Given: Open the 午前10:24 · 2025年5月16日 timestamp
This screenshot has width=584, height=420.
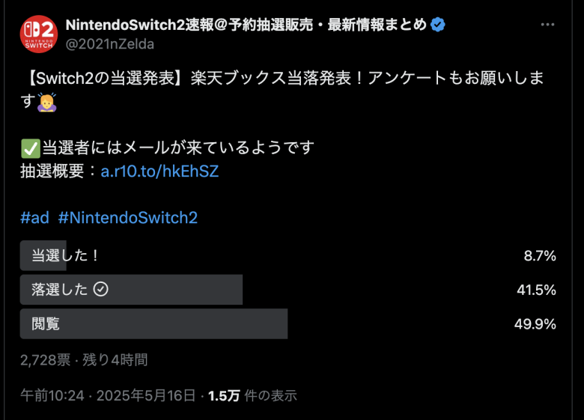Looking at the screenshot, I should [108, 395].
